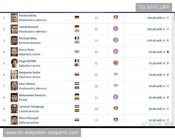175x140 pixels.
Task: Click the German flag in Florian Wirtz's row
Action: point(77,17)
